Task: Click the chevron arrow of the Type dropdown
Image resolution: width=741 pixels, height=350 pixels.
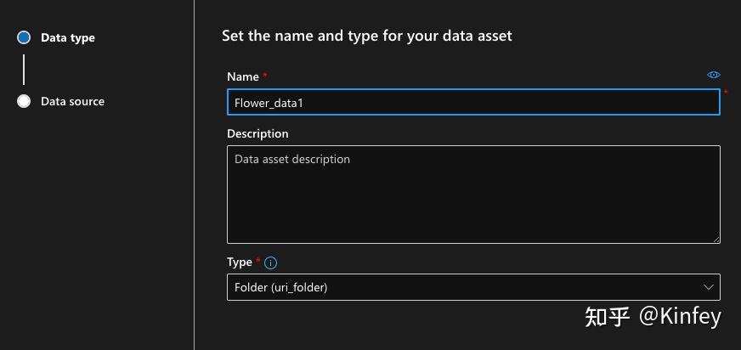Action: point(708,287)
